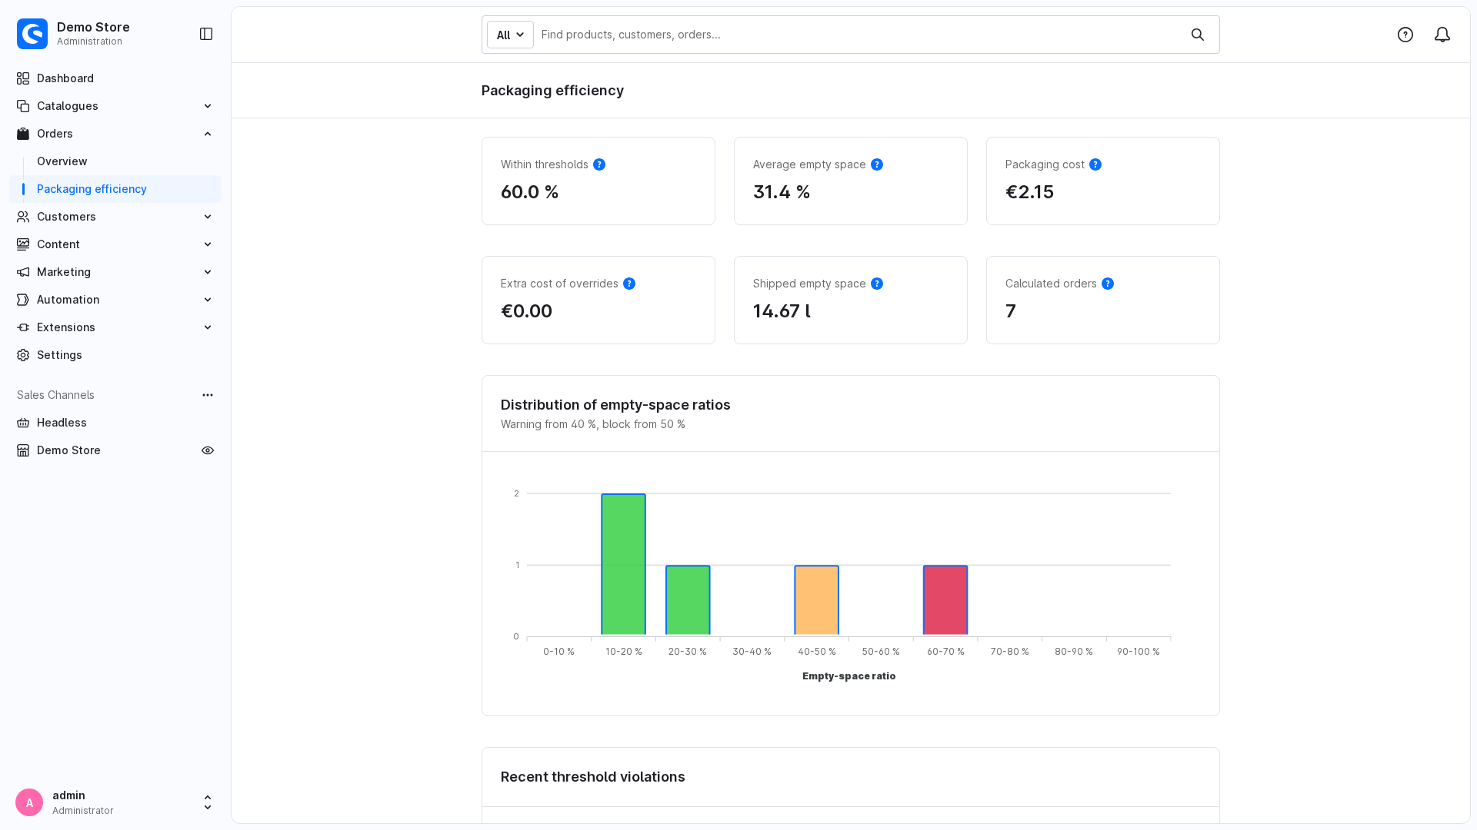
Task: Toggle the Demo Store storefront eye icon
Action: pos(208,450)
